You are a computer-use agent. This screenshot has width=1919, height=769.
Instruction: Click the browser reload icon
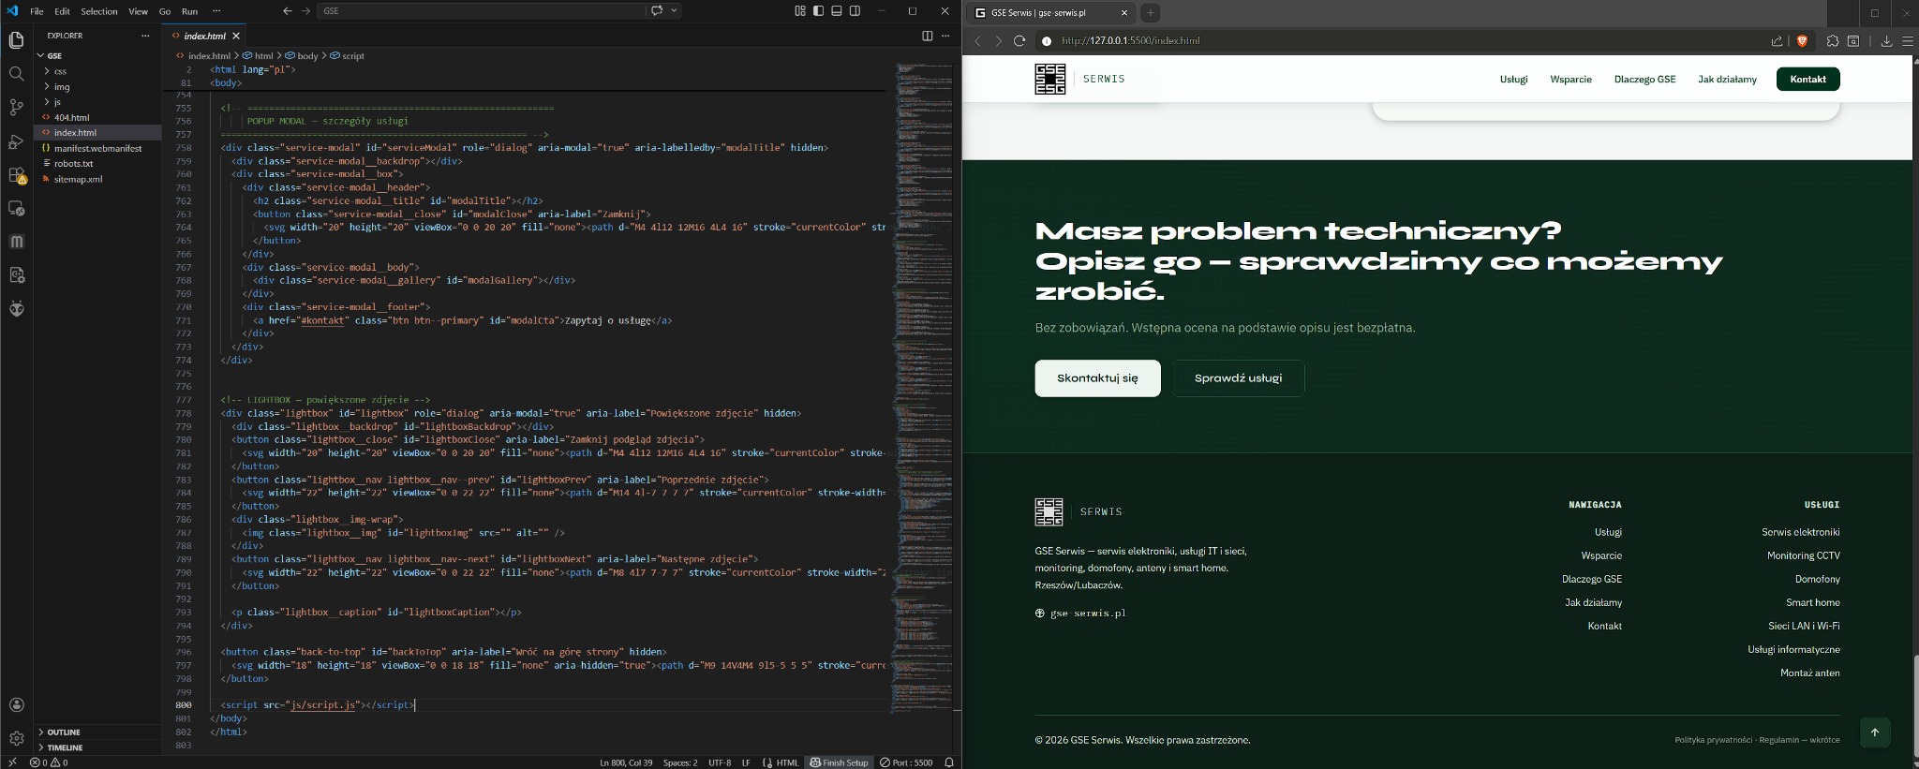point(1019,41)
